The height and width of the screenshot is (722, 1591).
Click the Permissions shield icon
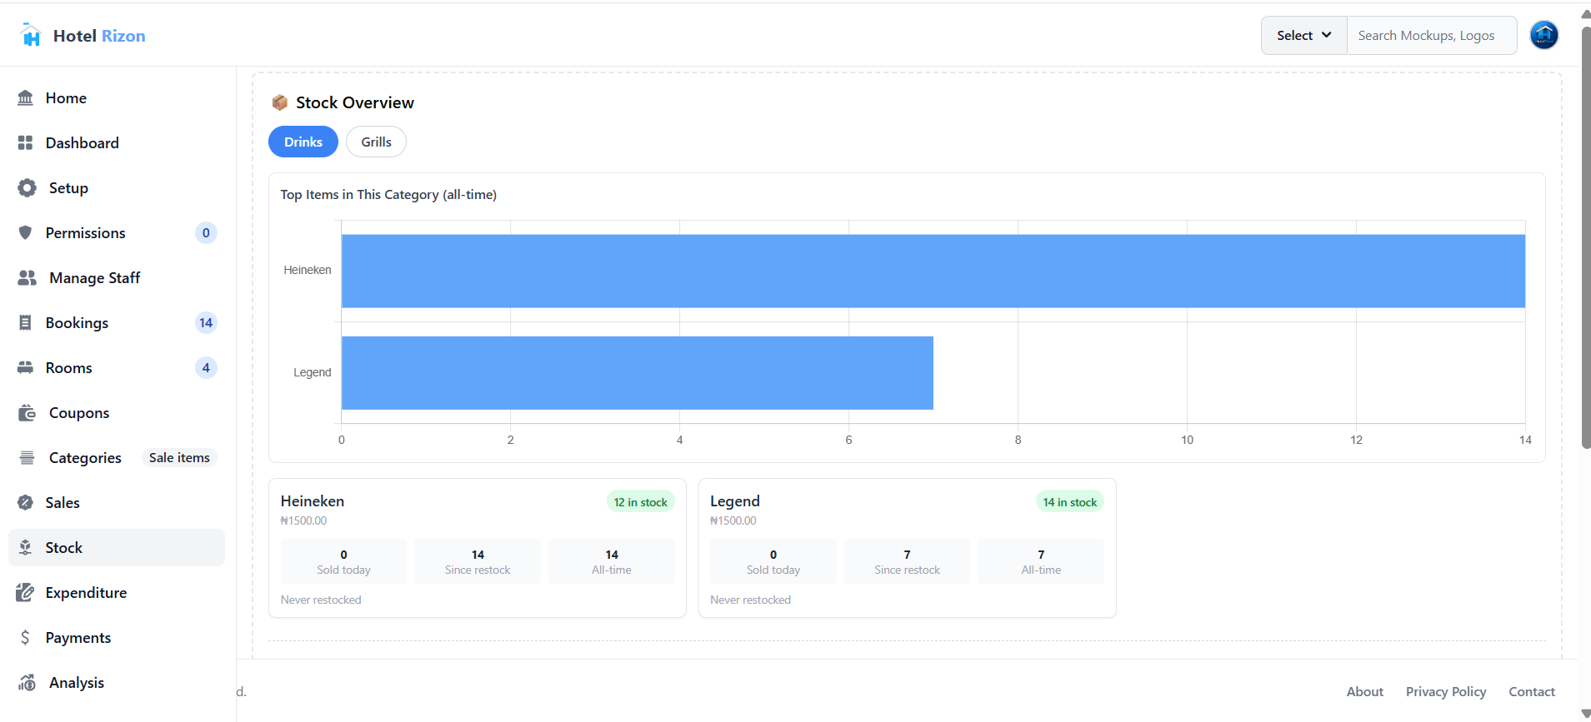click(26, 233)
